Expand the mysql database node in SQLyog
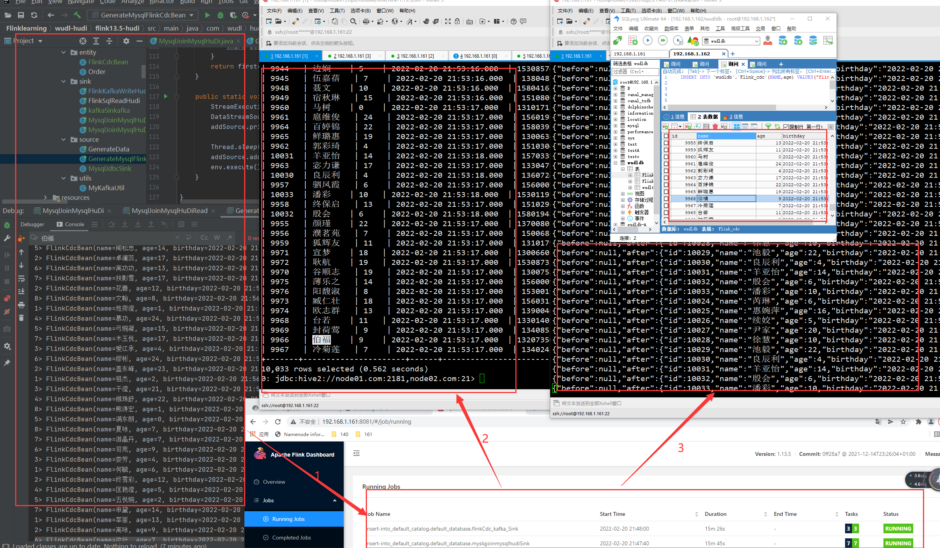The image size is (940, 548). pos(615,126)
